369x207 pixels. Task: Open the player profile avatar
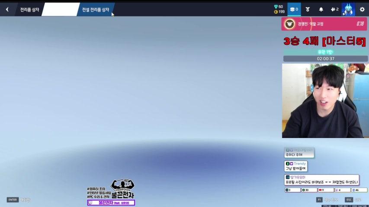coord(348,9)
